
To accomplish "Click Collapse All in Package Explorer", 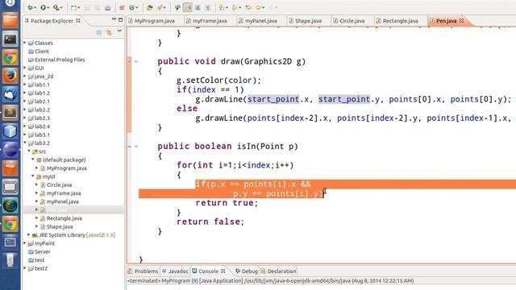I will 99,32.
